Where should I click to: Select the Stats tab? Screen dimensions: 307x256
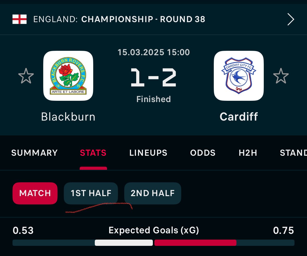click(93, 153)
